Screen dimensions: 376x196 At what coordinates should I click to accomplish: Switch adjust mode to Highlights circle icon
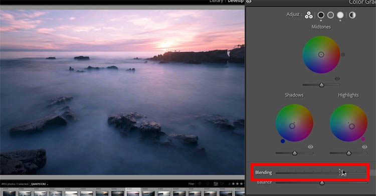click(340, 15)
